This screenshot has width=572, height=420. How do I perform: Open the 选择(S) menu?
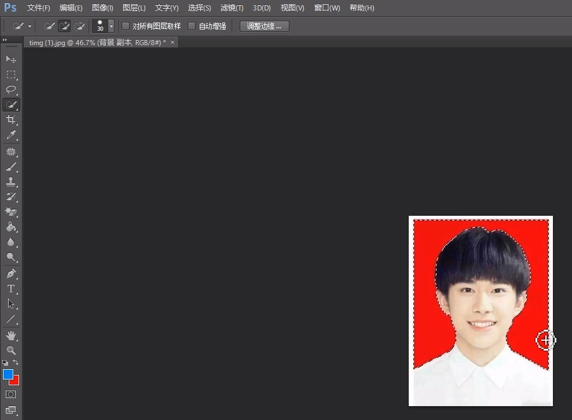click(199, 8)
